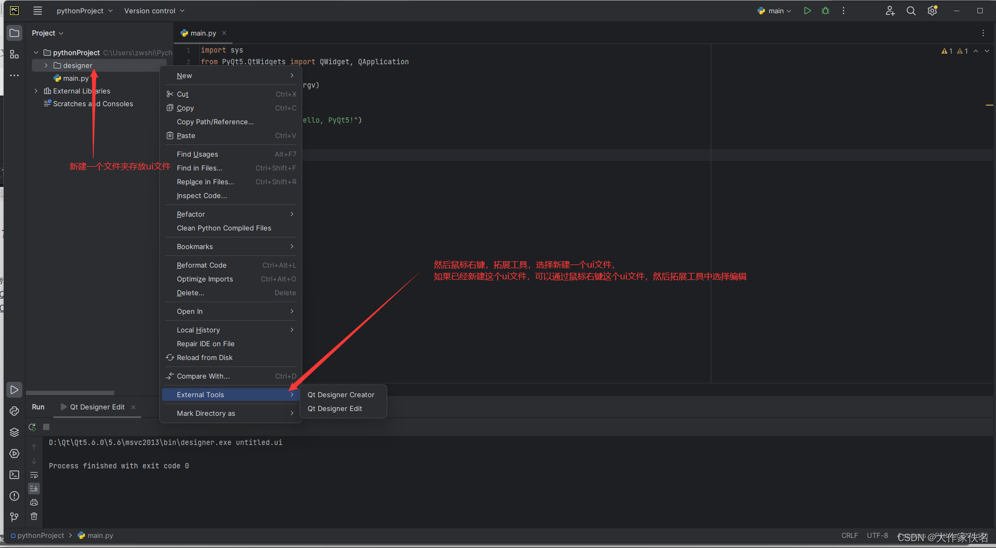Open editor tab options (three dots)
The width and height of the screenshot is (996, 548).
(x=983, y=33)
